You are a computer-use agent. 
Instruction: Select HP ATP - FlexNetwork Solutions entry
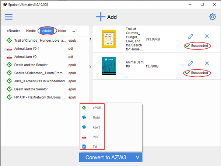coord(39,97)
